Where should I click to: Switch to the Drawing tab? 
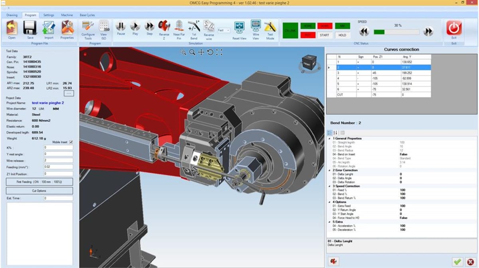click(x=12, y=15)
